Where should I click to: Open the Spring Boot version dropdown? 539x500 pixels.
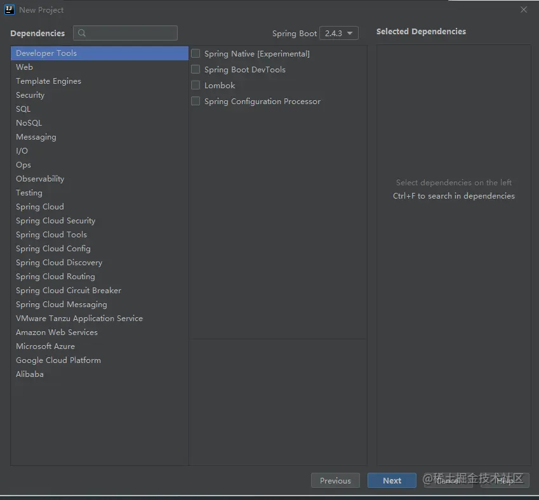(x=338, y=34)
